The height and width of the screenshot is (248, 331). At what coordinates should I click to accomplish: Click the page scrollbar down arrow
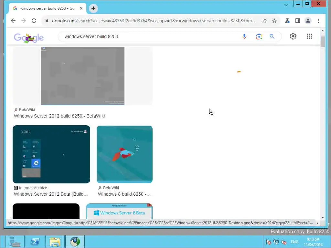[x=323, y=217]
